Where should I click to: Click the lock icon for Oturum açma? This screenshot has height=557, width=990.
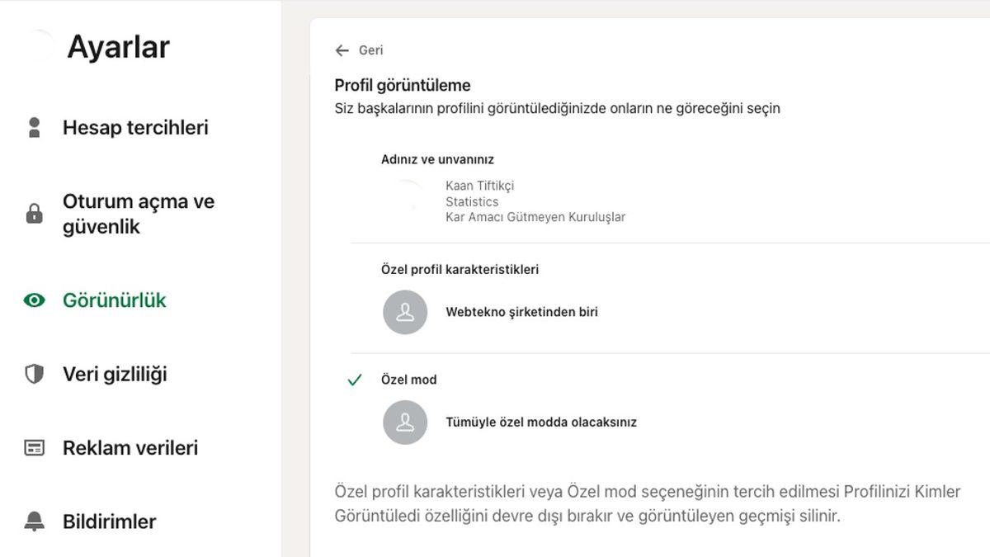(x=33, y=213)
